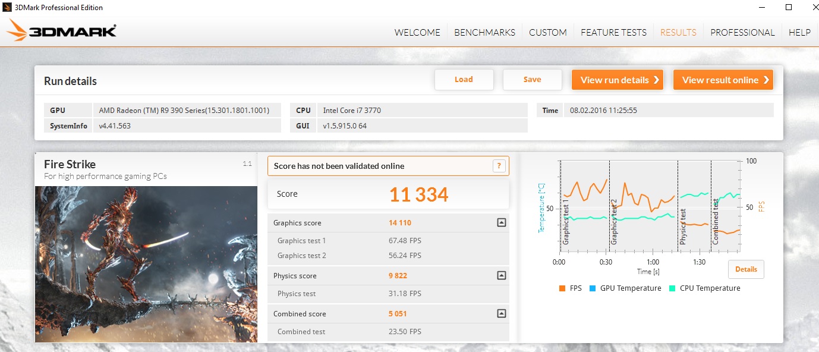Maximize the 3DMark window
Screen dimensions: 819x352
tap(789, 7)
